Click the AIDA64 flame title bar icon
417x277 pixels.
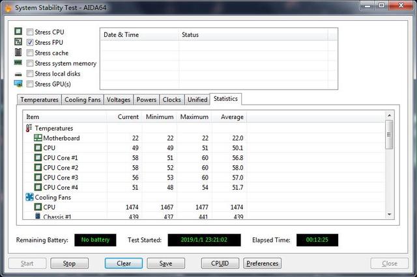[x=8, y=8]
